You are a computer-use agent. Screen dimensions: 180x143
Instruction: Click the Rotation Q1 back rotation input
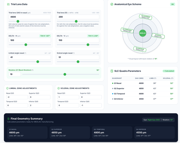(15, 74)
